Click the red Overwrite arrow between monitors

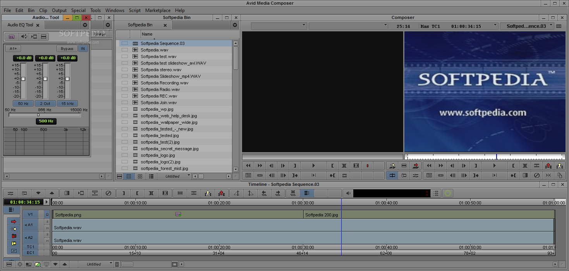pyautogui.click(x=416, y=166)
